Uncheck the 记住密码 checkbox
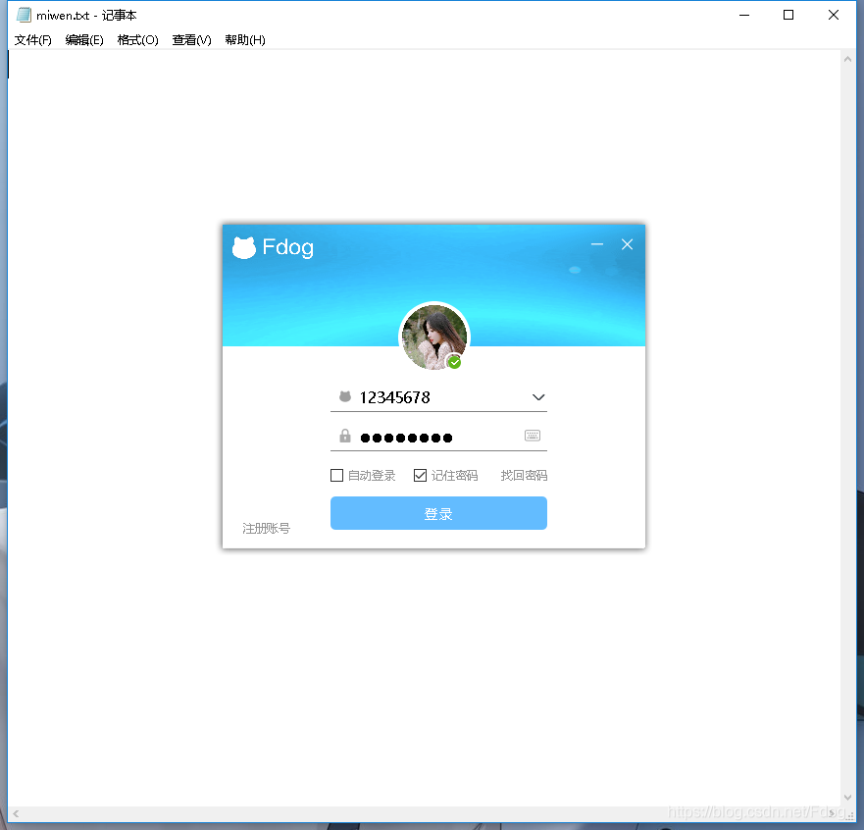Image resolution: width=864 pixels, height=830 pixels. tap(420, 475)
